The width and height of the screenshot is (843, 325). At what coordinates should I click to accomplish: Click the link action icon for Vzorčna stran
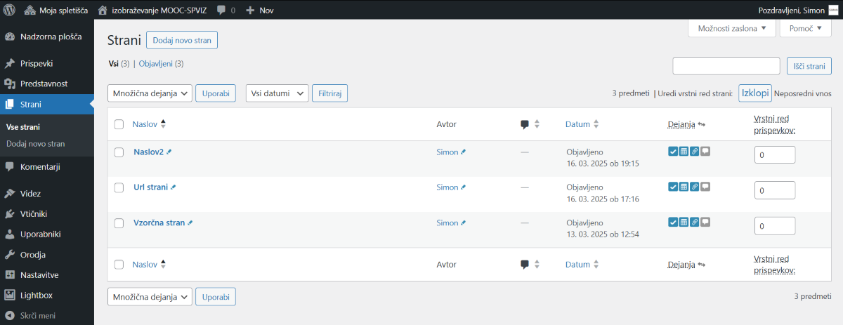(x=695, y=222)
